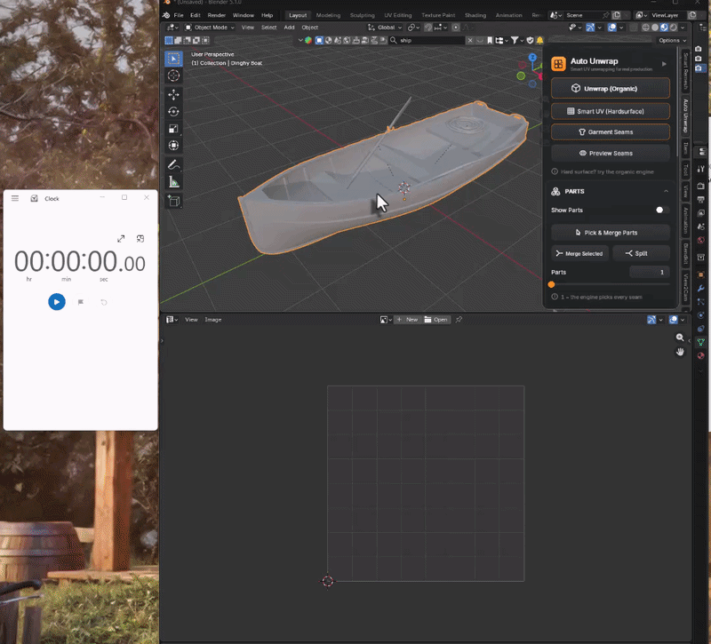This screenshot has width=711, height=644.
Task: Open the File menu
Action: (x=179, y=15)
